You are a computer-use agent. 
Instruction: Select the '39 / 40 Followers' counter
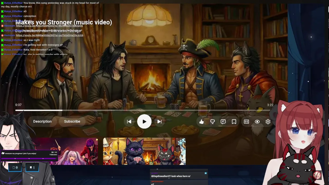(53, 153)
